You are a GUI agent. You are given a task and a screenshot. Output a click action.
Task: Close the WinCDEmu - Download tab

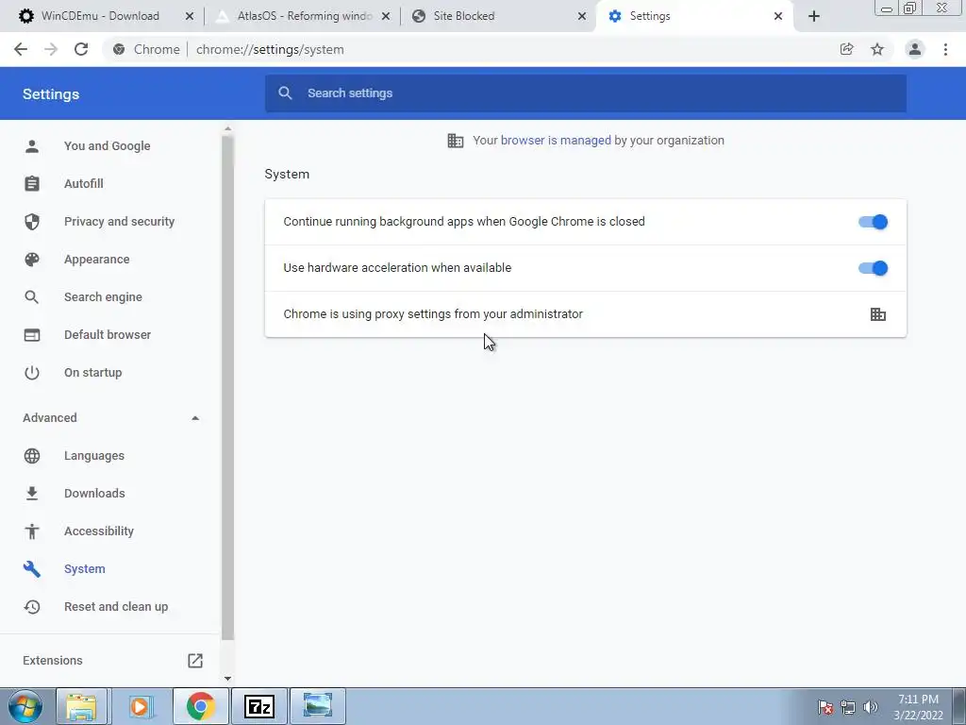coord(189,16)
